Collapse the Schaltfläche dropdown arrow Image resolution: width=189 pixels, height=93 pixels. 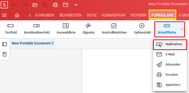pyautogui.click(x=182, y=29)
